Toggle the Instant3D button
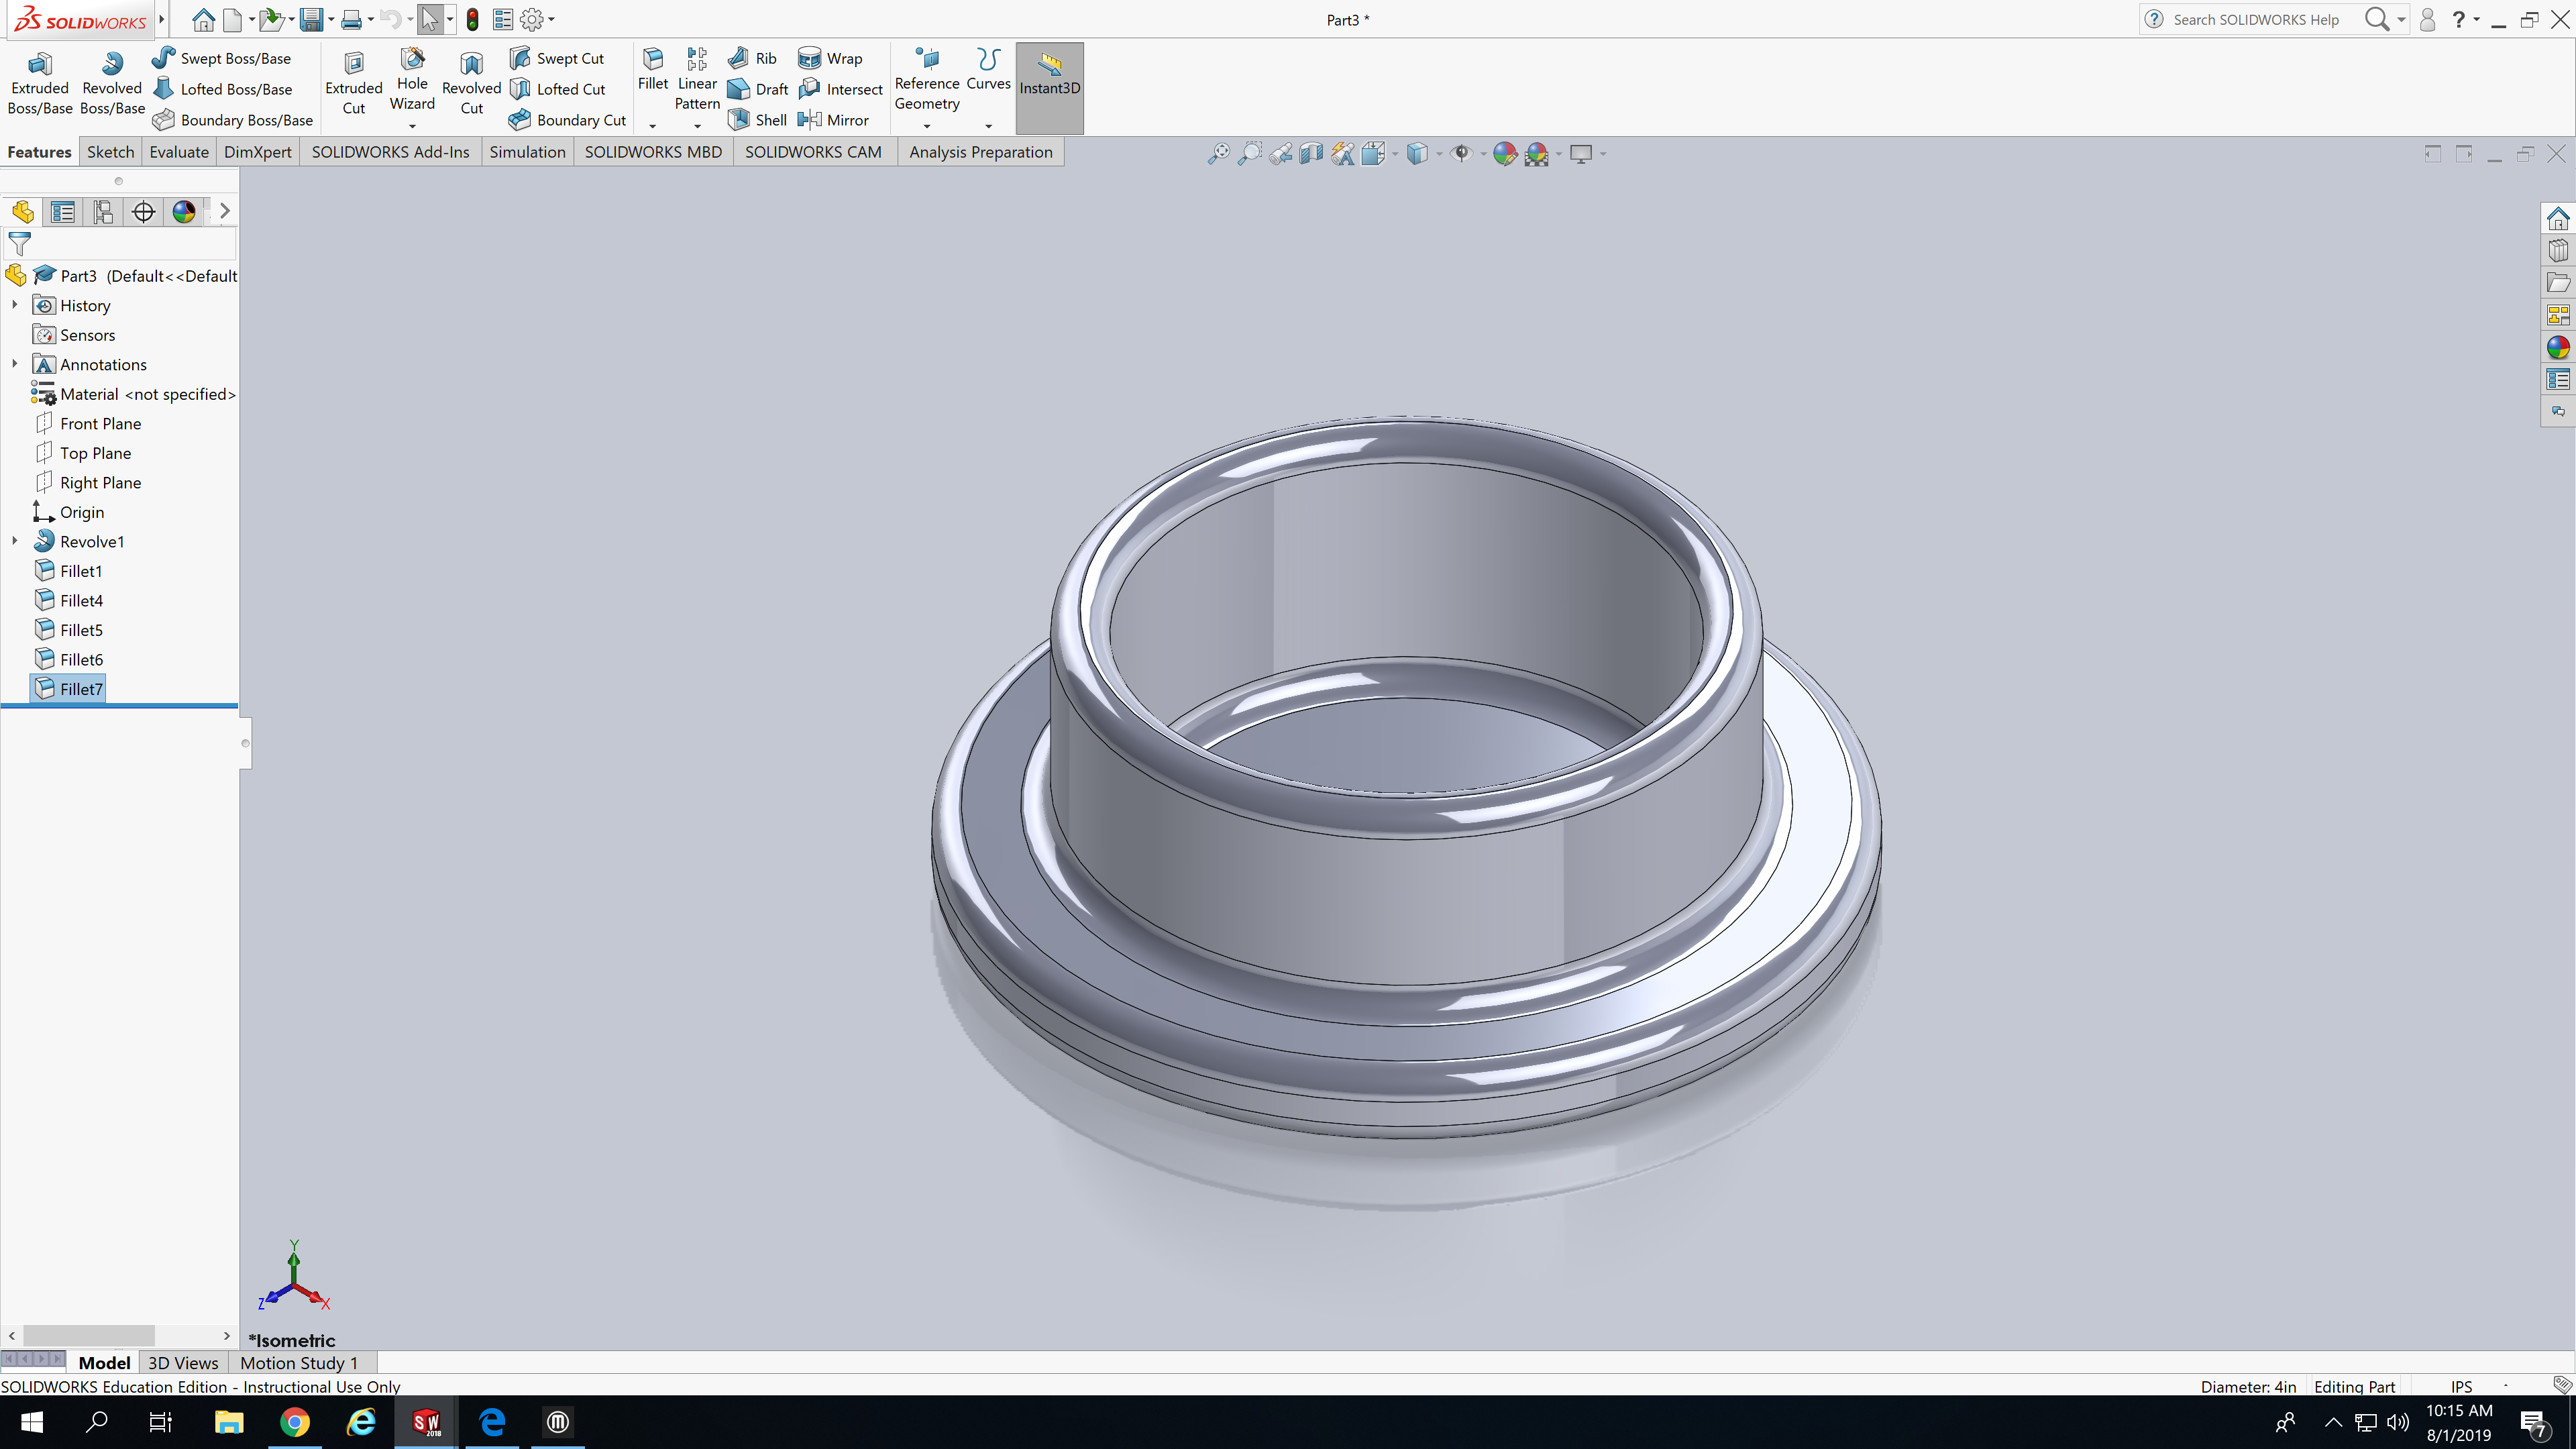The image size is (2576, 1449). coord(1049,86)
